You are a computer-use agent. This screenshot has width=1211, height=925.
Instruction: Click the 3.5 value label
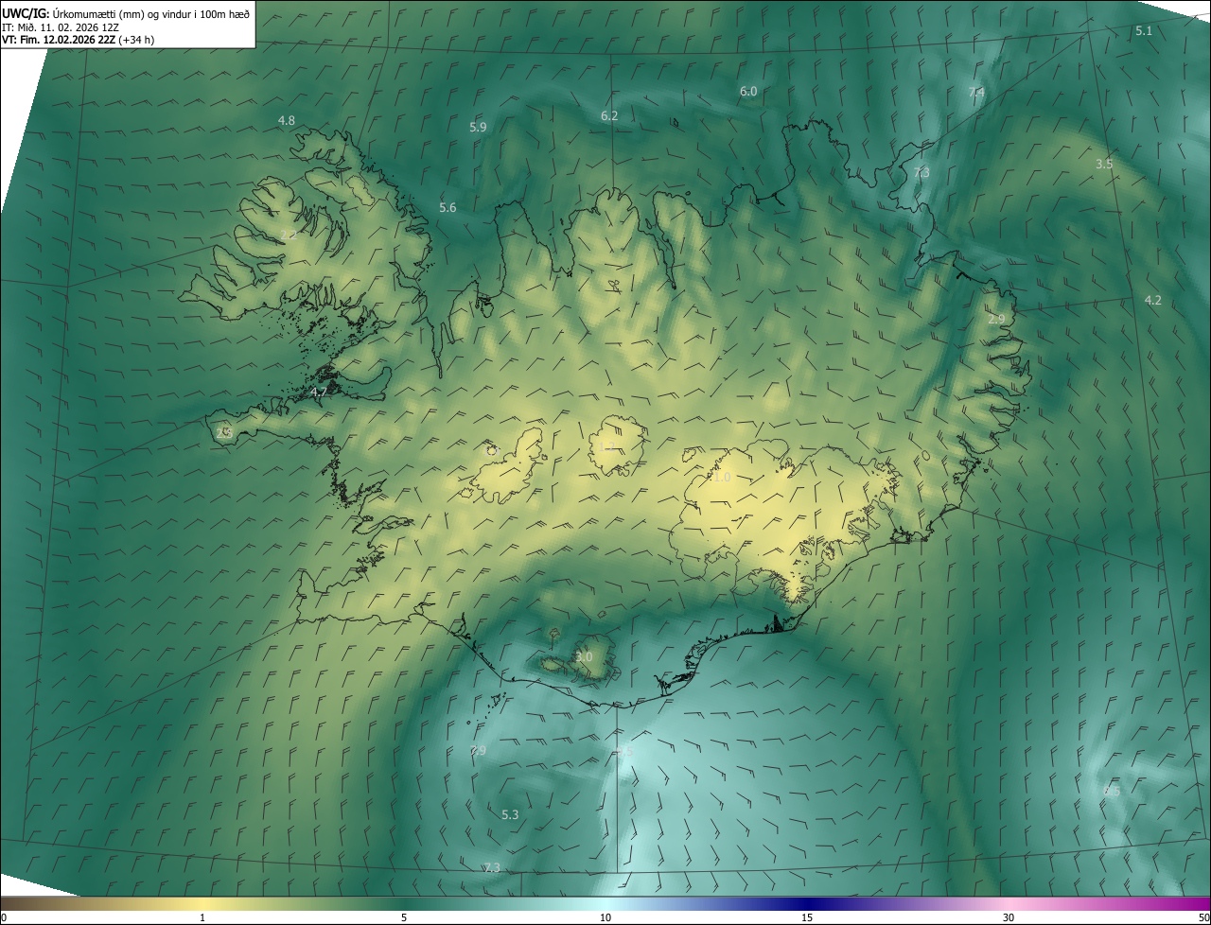(x=1104, y=164)
